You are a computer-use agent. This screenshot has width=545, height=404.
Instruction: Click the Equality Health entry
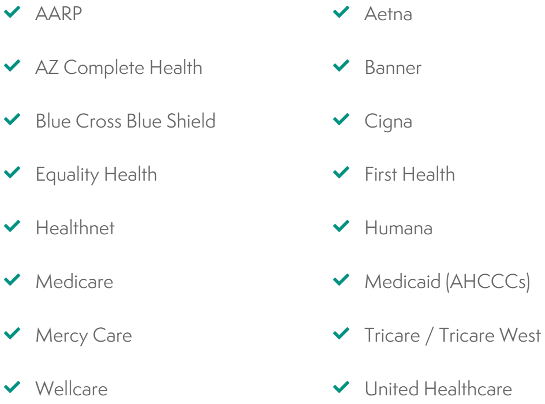(x=96, y=175)
